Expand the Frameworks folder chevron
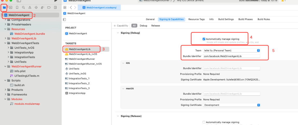The height and width of the screenshot is (125, 298). pyautogui.click(x=5, y=94)
